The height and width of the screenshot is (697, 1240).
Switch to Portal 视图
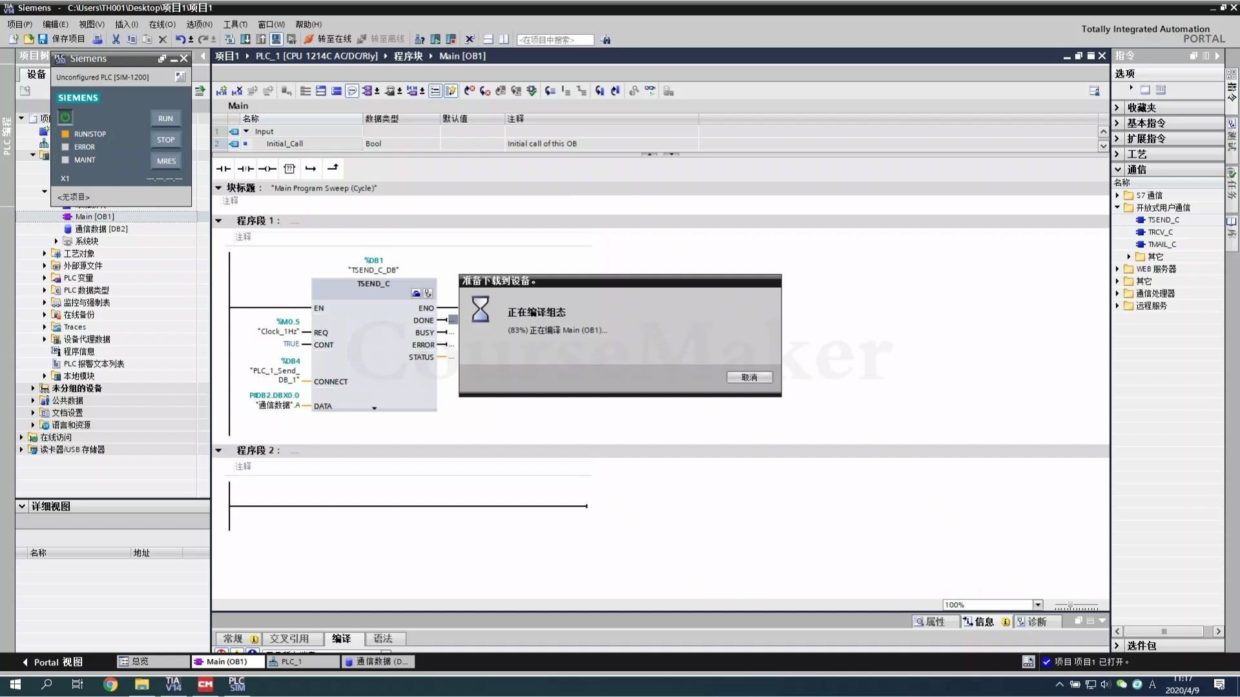click(x=52, y=662)
